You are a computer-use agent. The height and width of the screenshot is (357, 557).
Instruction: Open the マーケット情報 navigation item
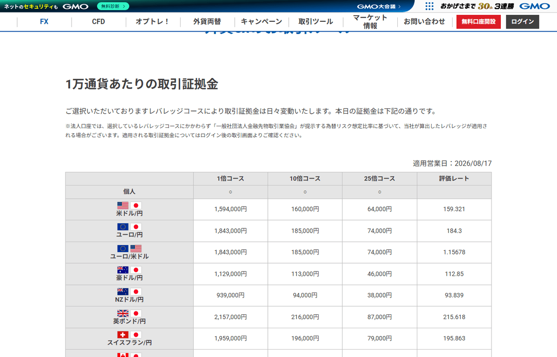coord(370,22)
